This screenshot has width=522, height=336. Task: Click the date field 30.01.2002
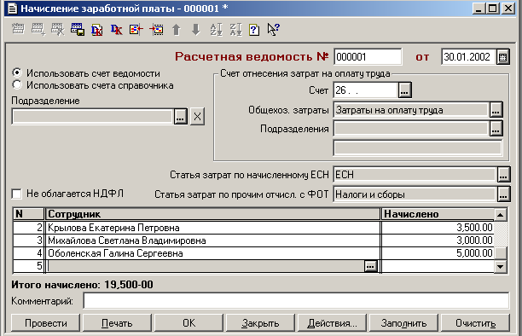coord(468,57)
